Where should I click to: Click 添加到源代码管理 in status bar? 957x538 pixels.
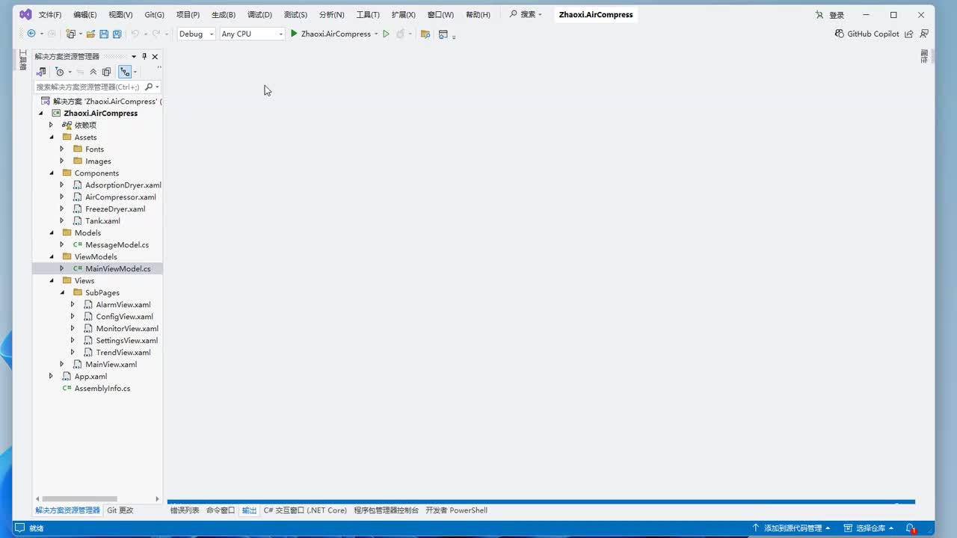coord(791,528)
